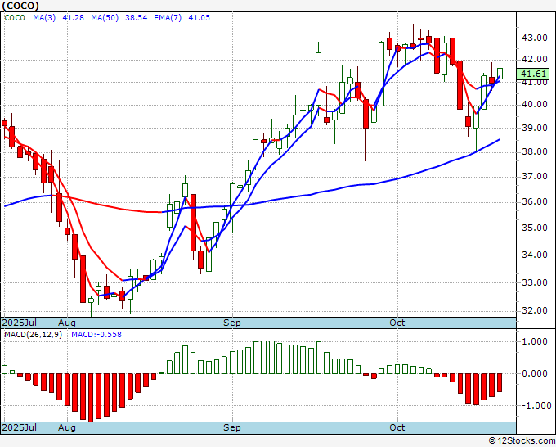This screenshot has width=556, height=447.
Task: Click Oct on the MACD panel axis
Action: coord(397,427)
